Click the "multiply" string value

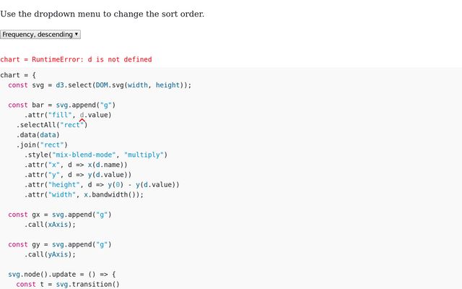(x=145, y=155)
